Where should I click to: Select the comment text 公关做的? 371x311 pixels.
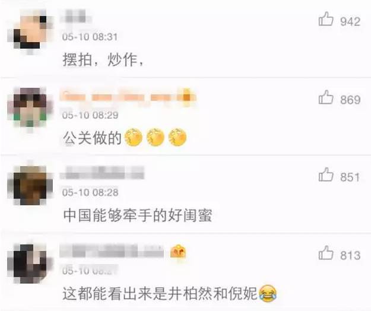click(92, 138)
